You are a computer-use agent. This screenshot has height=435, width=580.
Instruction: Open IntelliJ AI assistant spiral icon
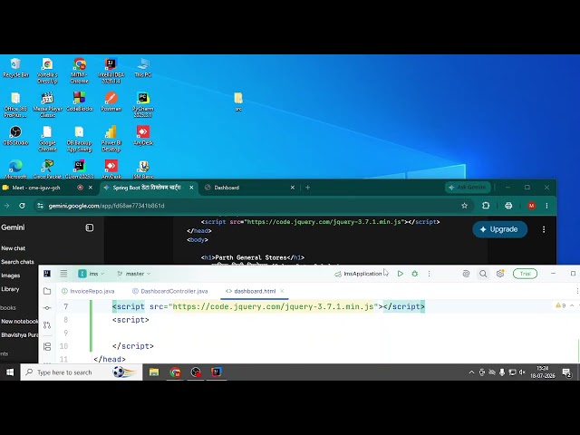point(466,274)
